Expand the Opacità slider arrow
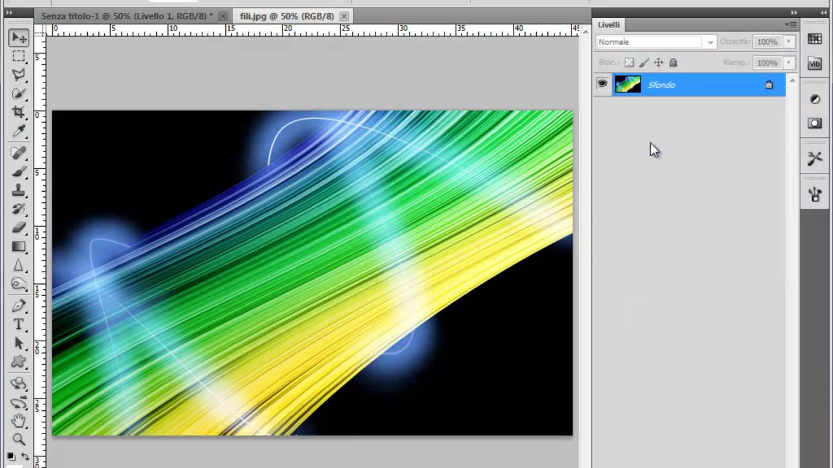 [x=789, y=42]
